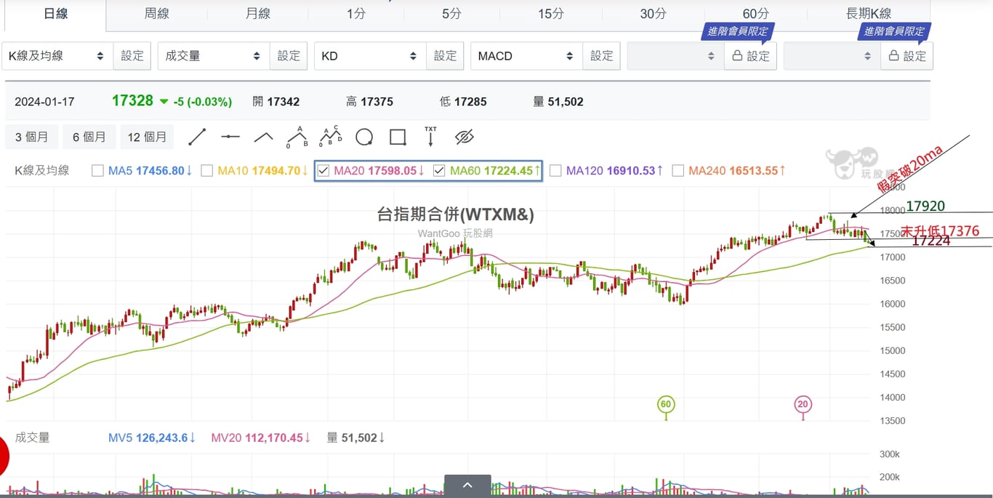Switch to the 1分 tab

tap(356, 14)
